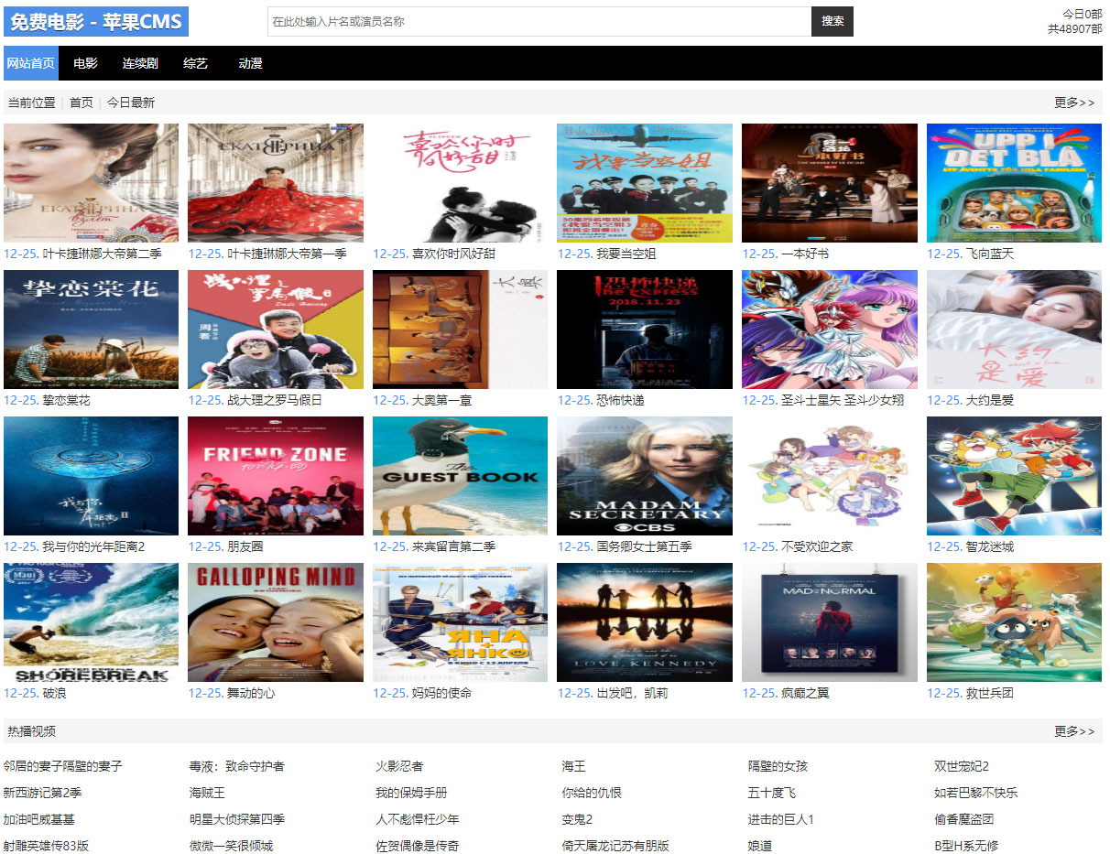Open the link 火影忍者 in hot videos
This screenshot has width=1110, height=854.
397,767
